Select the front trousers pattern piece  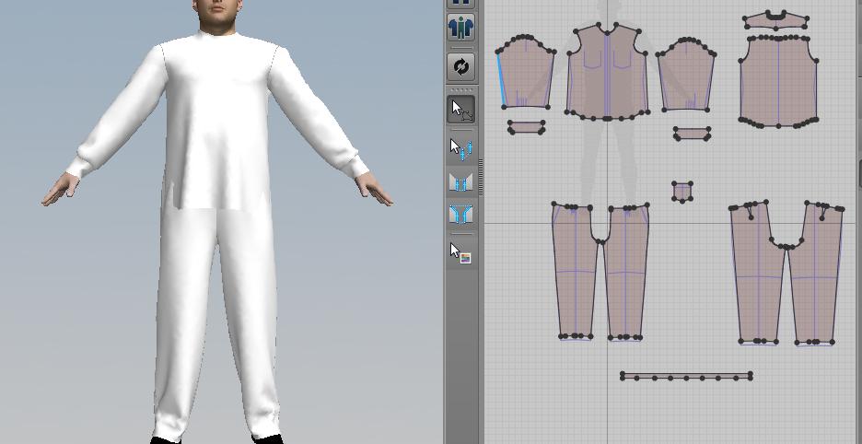[600, 273]
